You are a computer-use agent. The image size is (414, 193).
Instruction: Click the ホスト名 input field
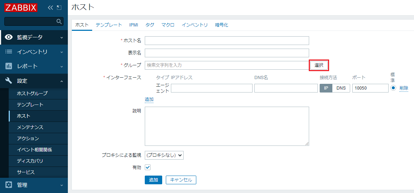pos(227,41)
